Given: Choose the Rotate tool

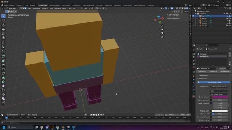Looking at the screenshot, I should coord(3,29).
